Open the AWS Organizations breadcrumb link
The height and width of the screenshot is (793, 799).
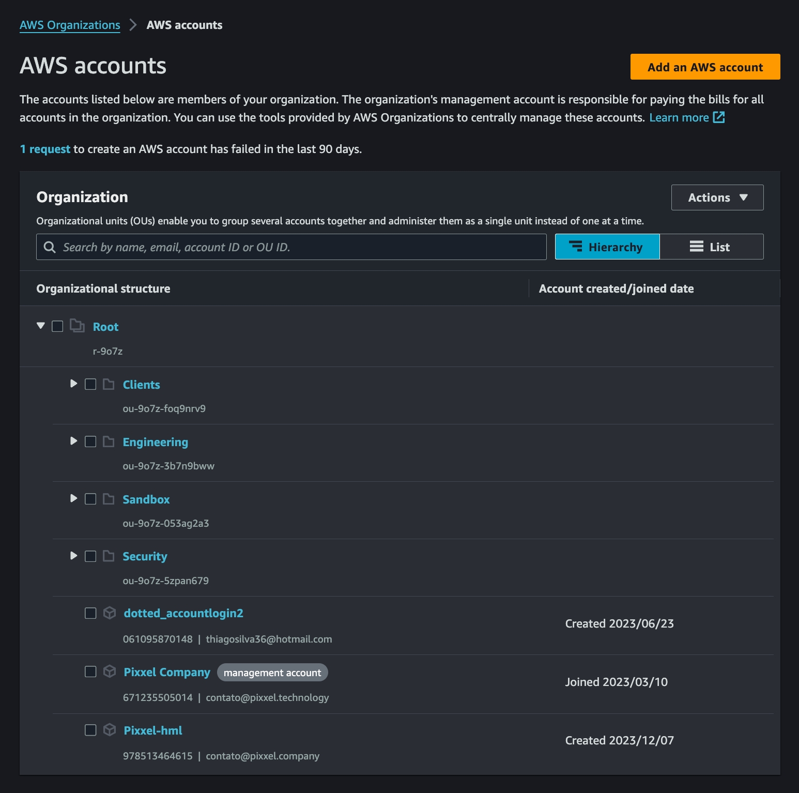click(x=70, y=25)
